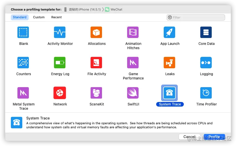
Task: Select the Blank template icon
Action: tap(23, 32)
